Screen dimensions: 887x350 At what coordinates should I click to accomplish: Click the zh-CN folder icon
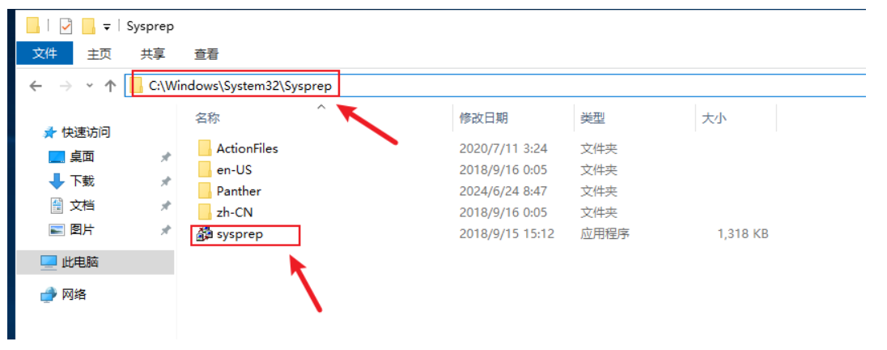tap(205, 212)
